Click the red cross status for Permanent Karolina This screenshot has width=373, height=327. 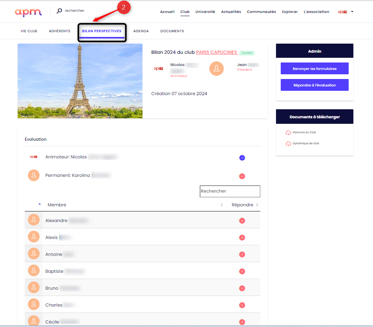click(242, 176)
